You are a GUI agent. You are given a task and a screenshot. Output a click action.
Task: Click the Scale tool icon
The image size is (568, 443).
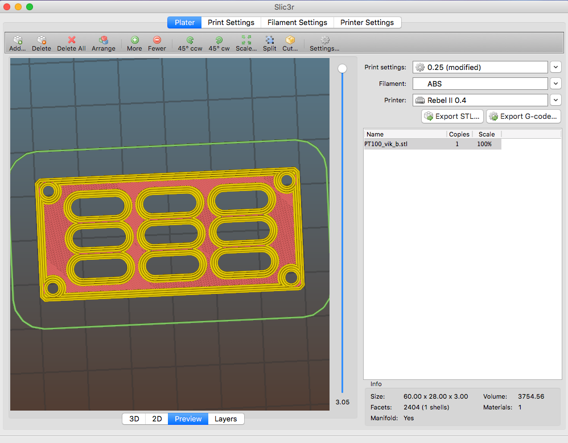click(x=246, y=40)
